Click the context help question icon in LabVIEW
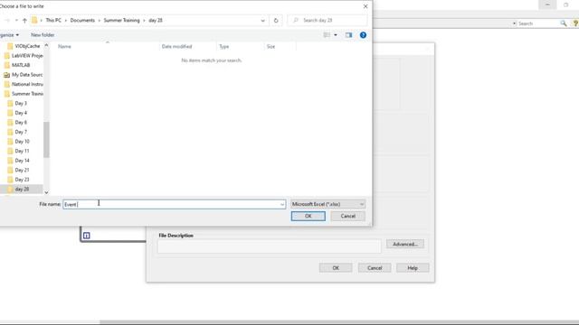579x325 pixels. tap(575, 23)
